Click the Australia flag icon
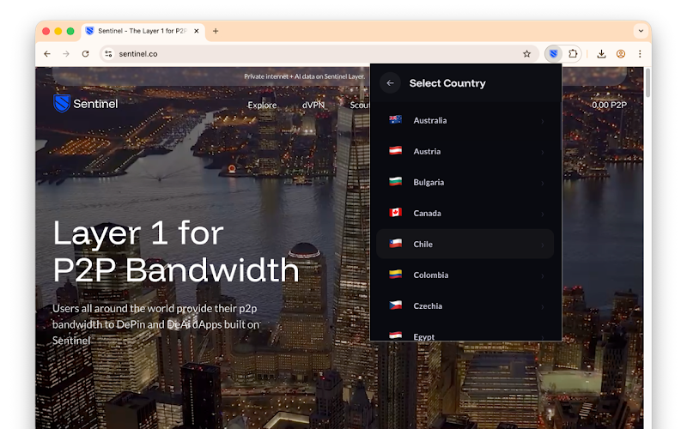Image resolution: width=687 pixels, height=429 pixels. (396, 119)
